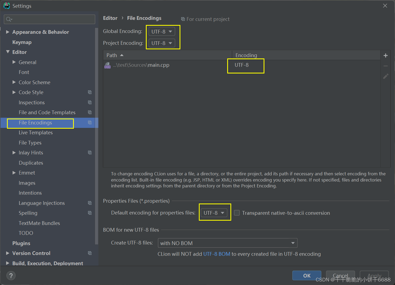Select Keymap in settings tree
395x285 pixels.
(x=22, y=42)
